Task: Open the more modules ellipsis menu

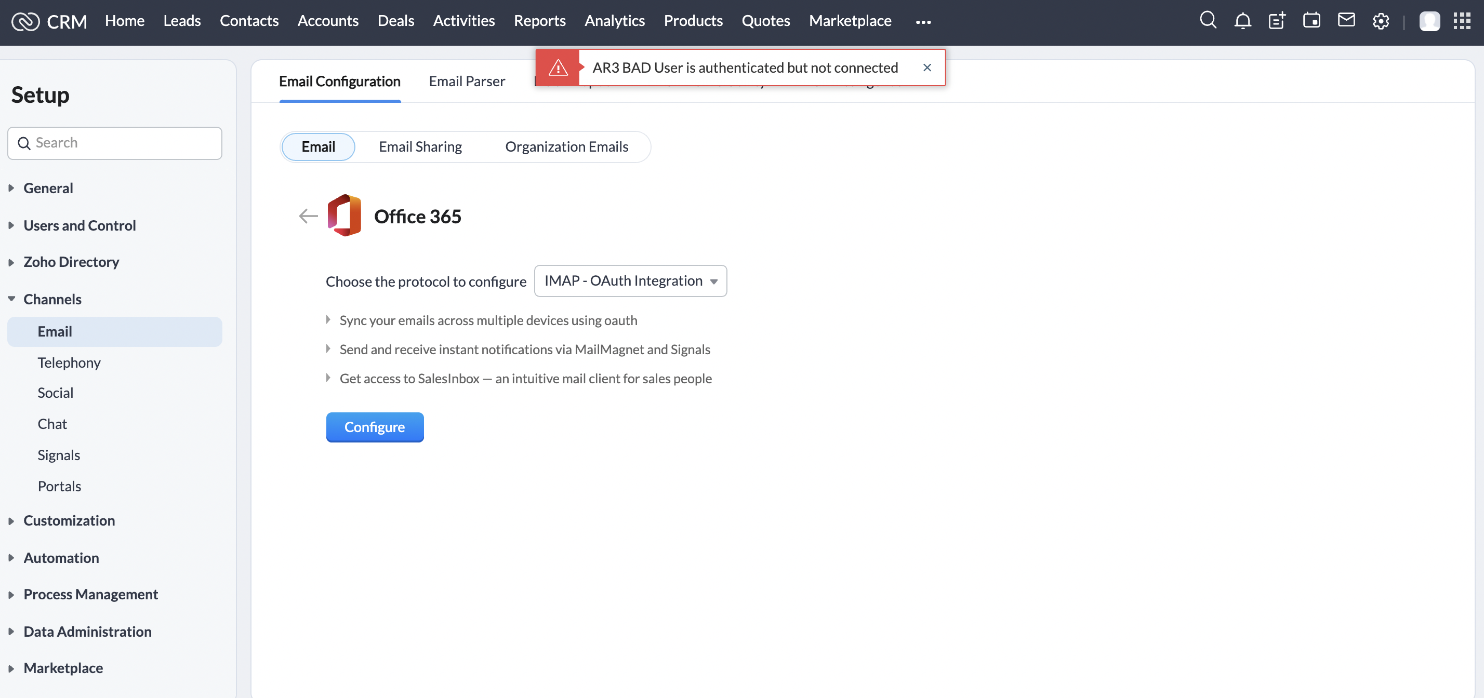Action: (x=923, y=22)
